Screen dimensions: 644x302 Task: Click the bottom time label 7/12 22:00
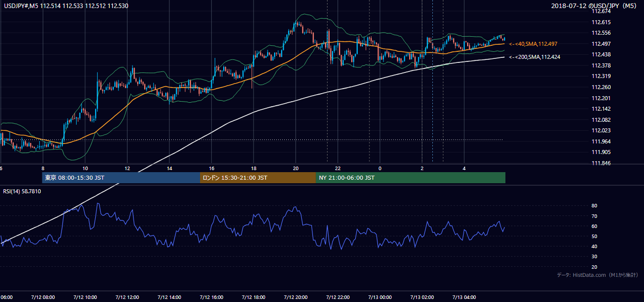tap(338, 297)
